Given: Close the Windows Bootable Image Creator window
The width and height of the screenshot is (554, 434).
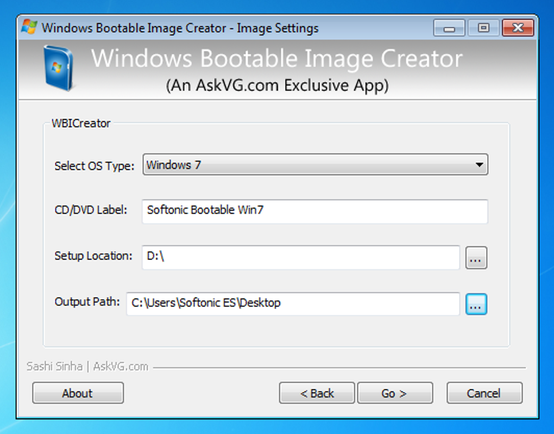Looking at the screenshot, I should click(x=518, y=28).
